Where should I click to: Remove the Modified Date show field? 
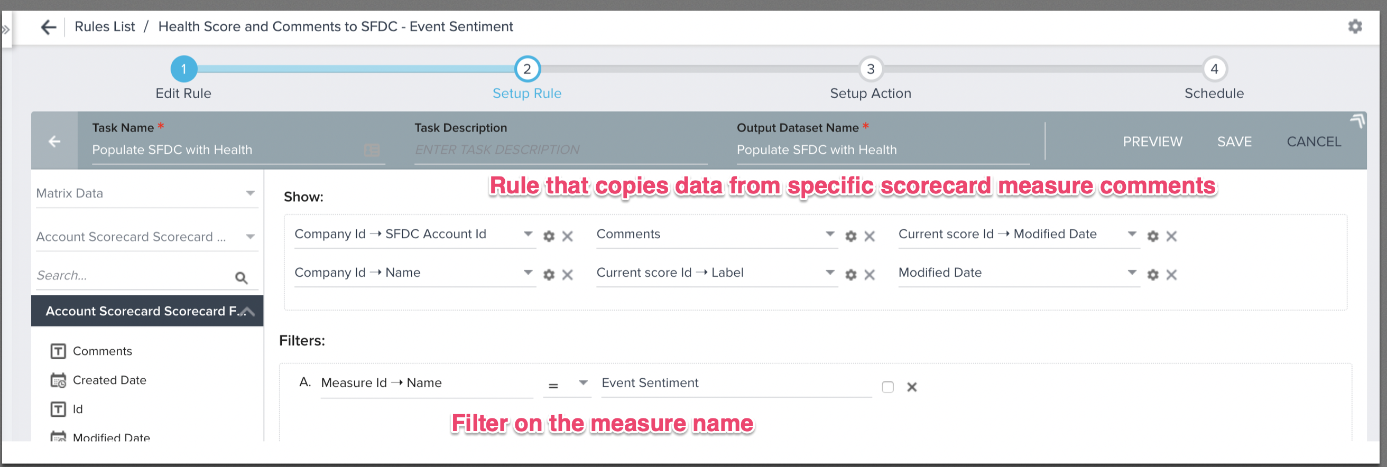[x=1172, y=275]
